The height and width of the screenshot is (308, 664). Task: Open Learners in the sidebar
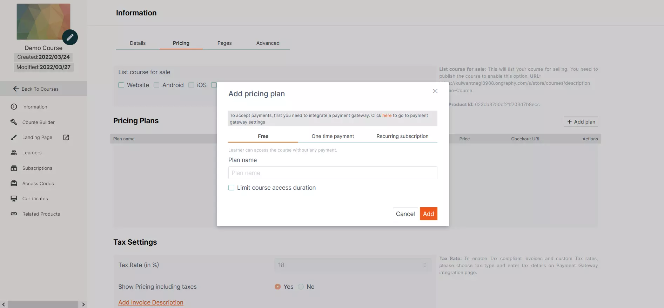(32, 153)
